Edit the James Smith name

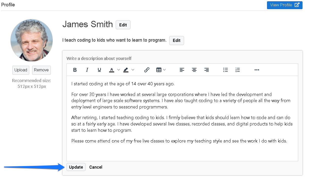pos(123,25)
